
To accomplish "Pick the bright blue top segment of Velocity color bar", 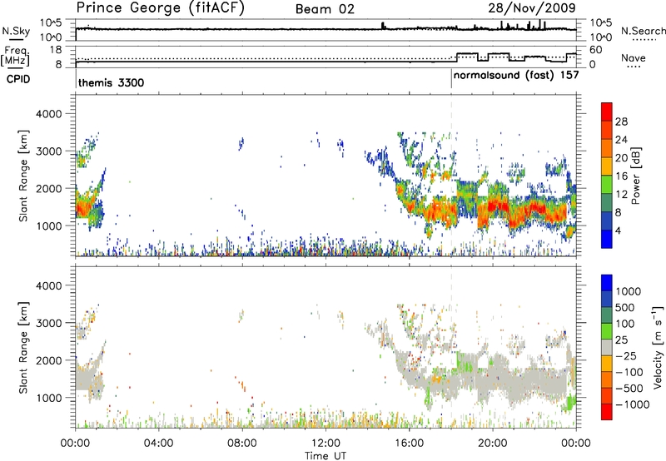I will coord(607,283).
